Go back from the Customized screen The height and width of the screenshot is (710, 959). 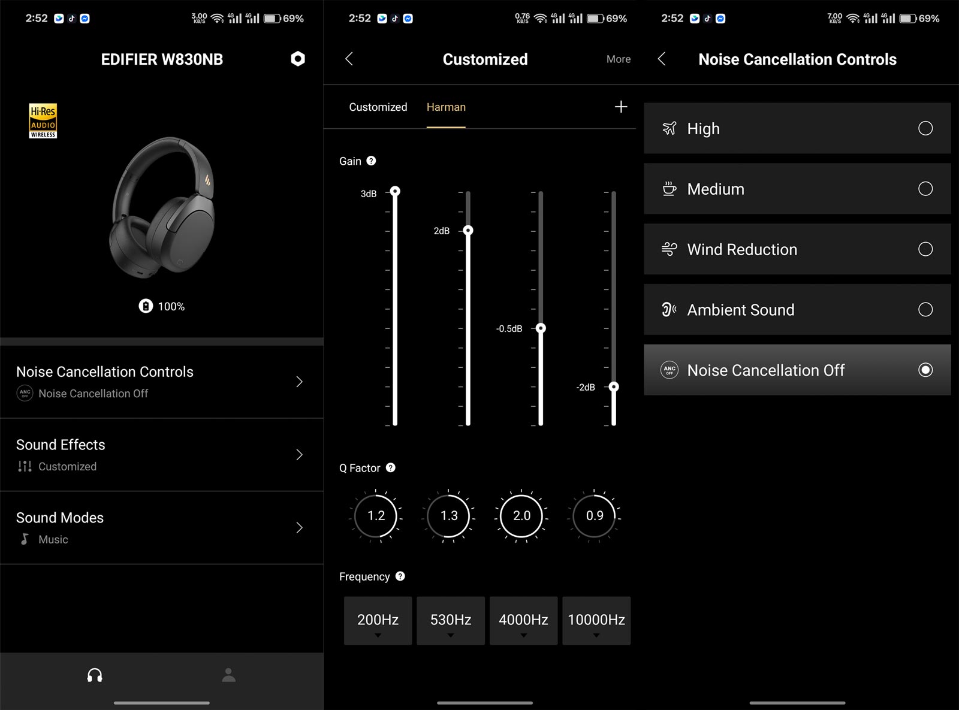click(349, 59)
